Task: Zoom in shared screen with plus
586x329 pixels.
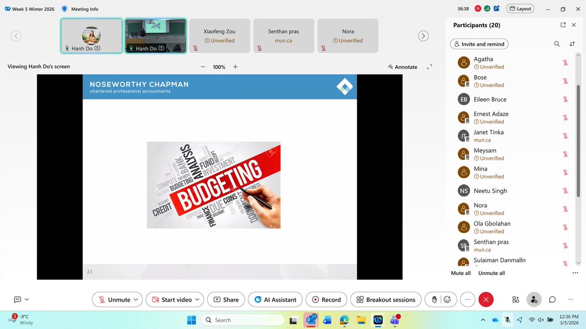Action: pos(235,67)
